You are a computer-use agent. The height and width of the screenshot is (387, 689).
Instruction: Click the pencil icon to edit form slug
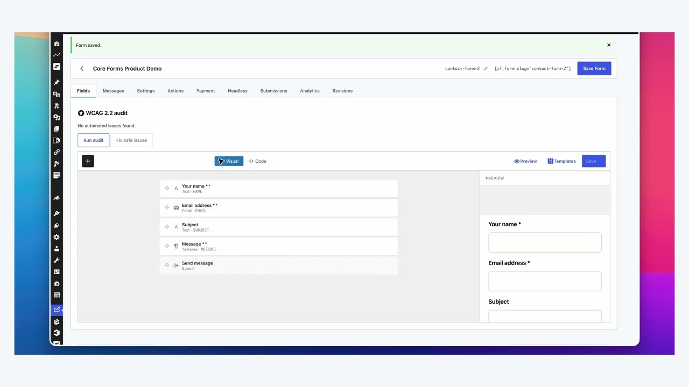click(x=486, y=68)
